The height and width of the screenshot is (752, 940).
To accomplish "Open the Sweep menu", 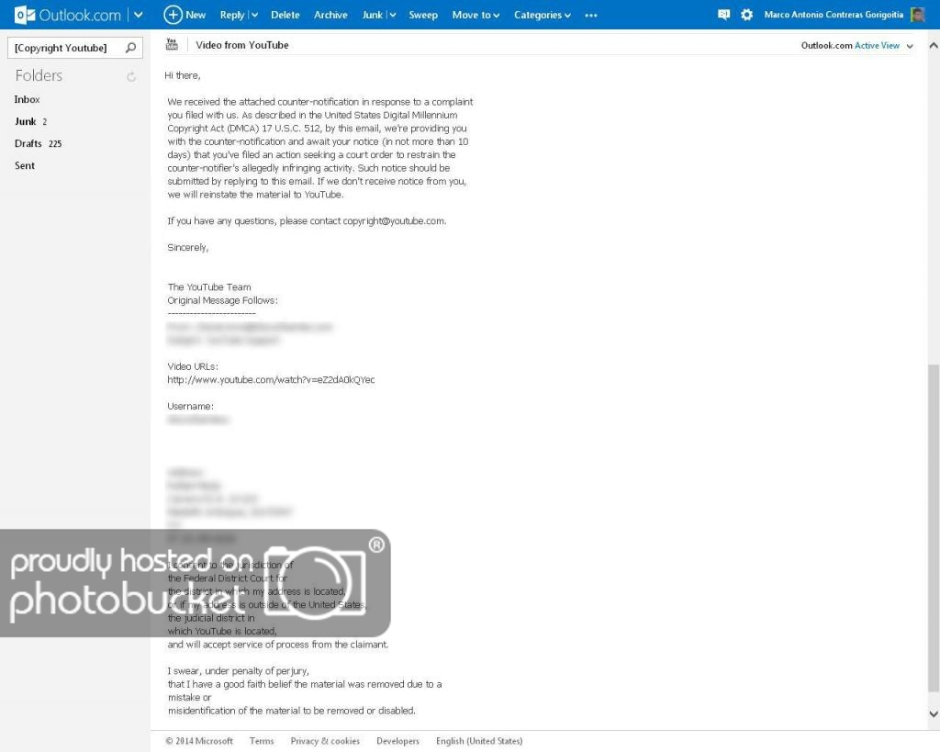I will [423, 15].
